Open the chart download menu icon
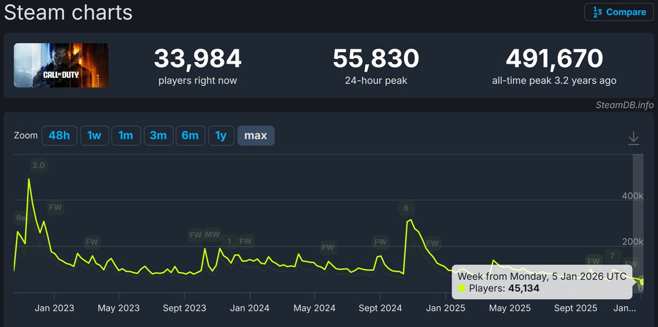This screenshot has width=658, height=327. tap(633, 138)
